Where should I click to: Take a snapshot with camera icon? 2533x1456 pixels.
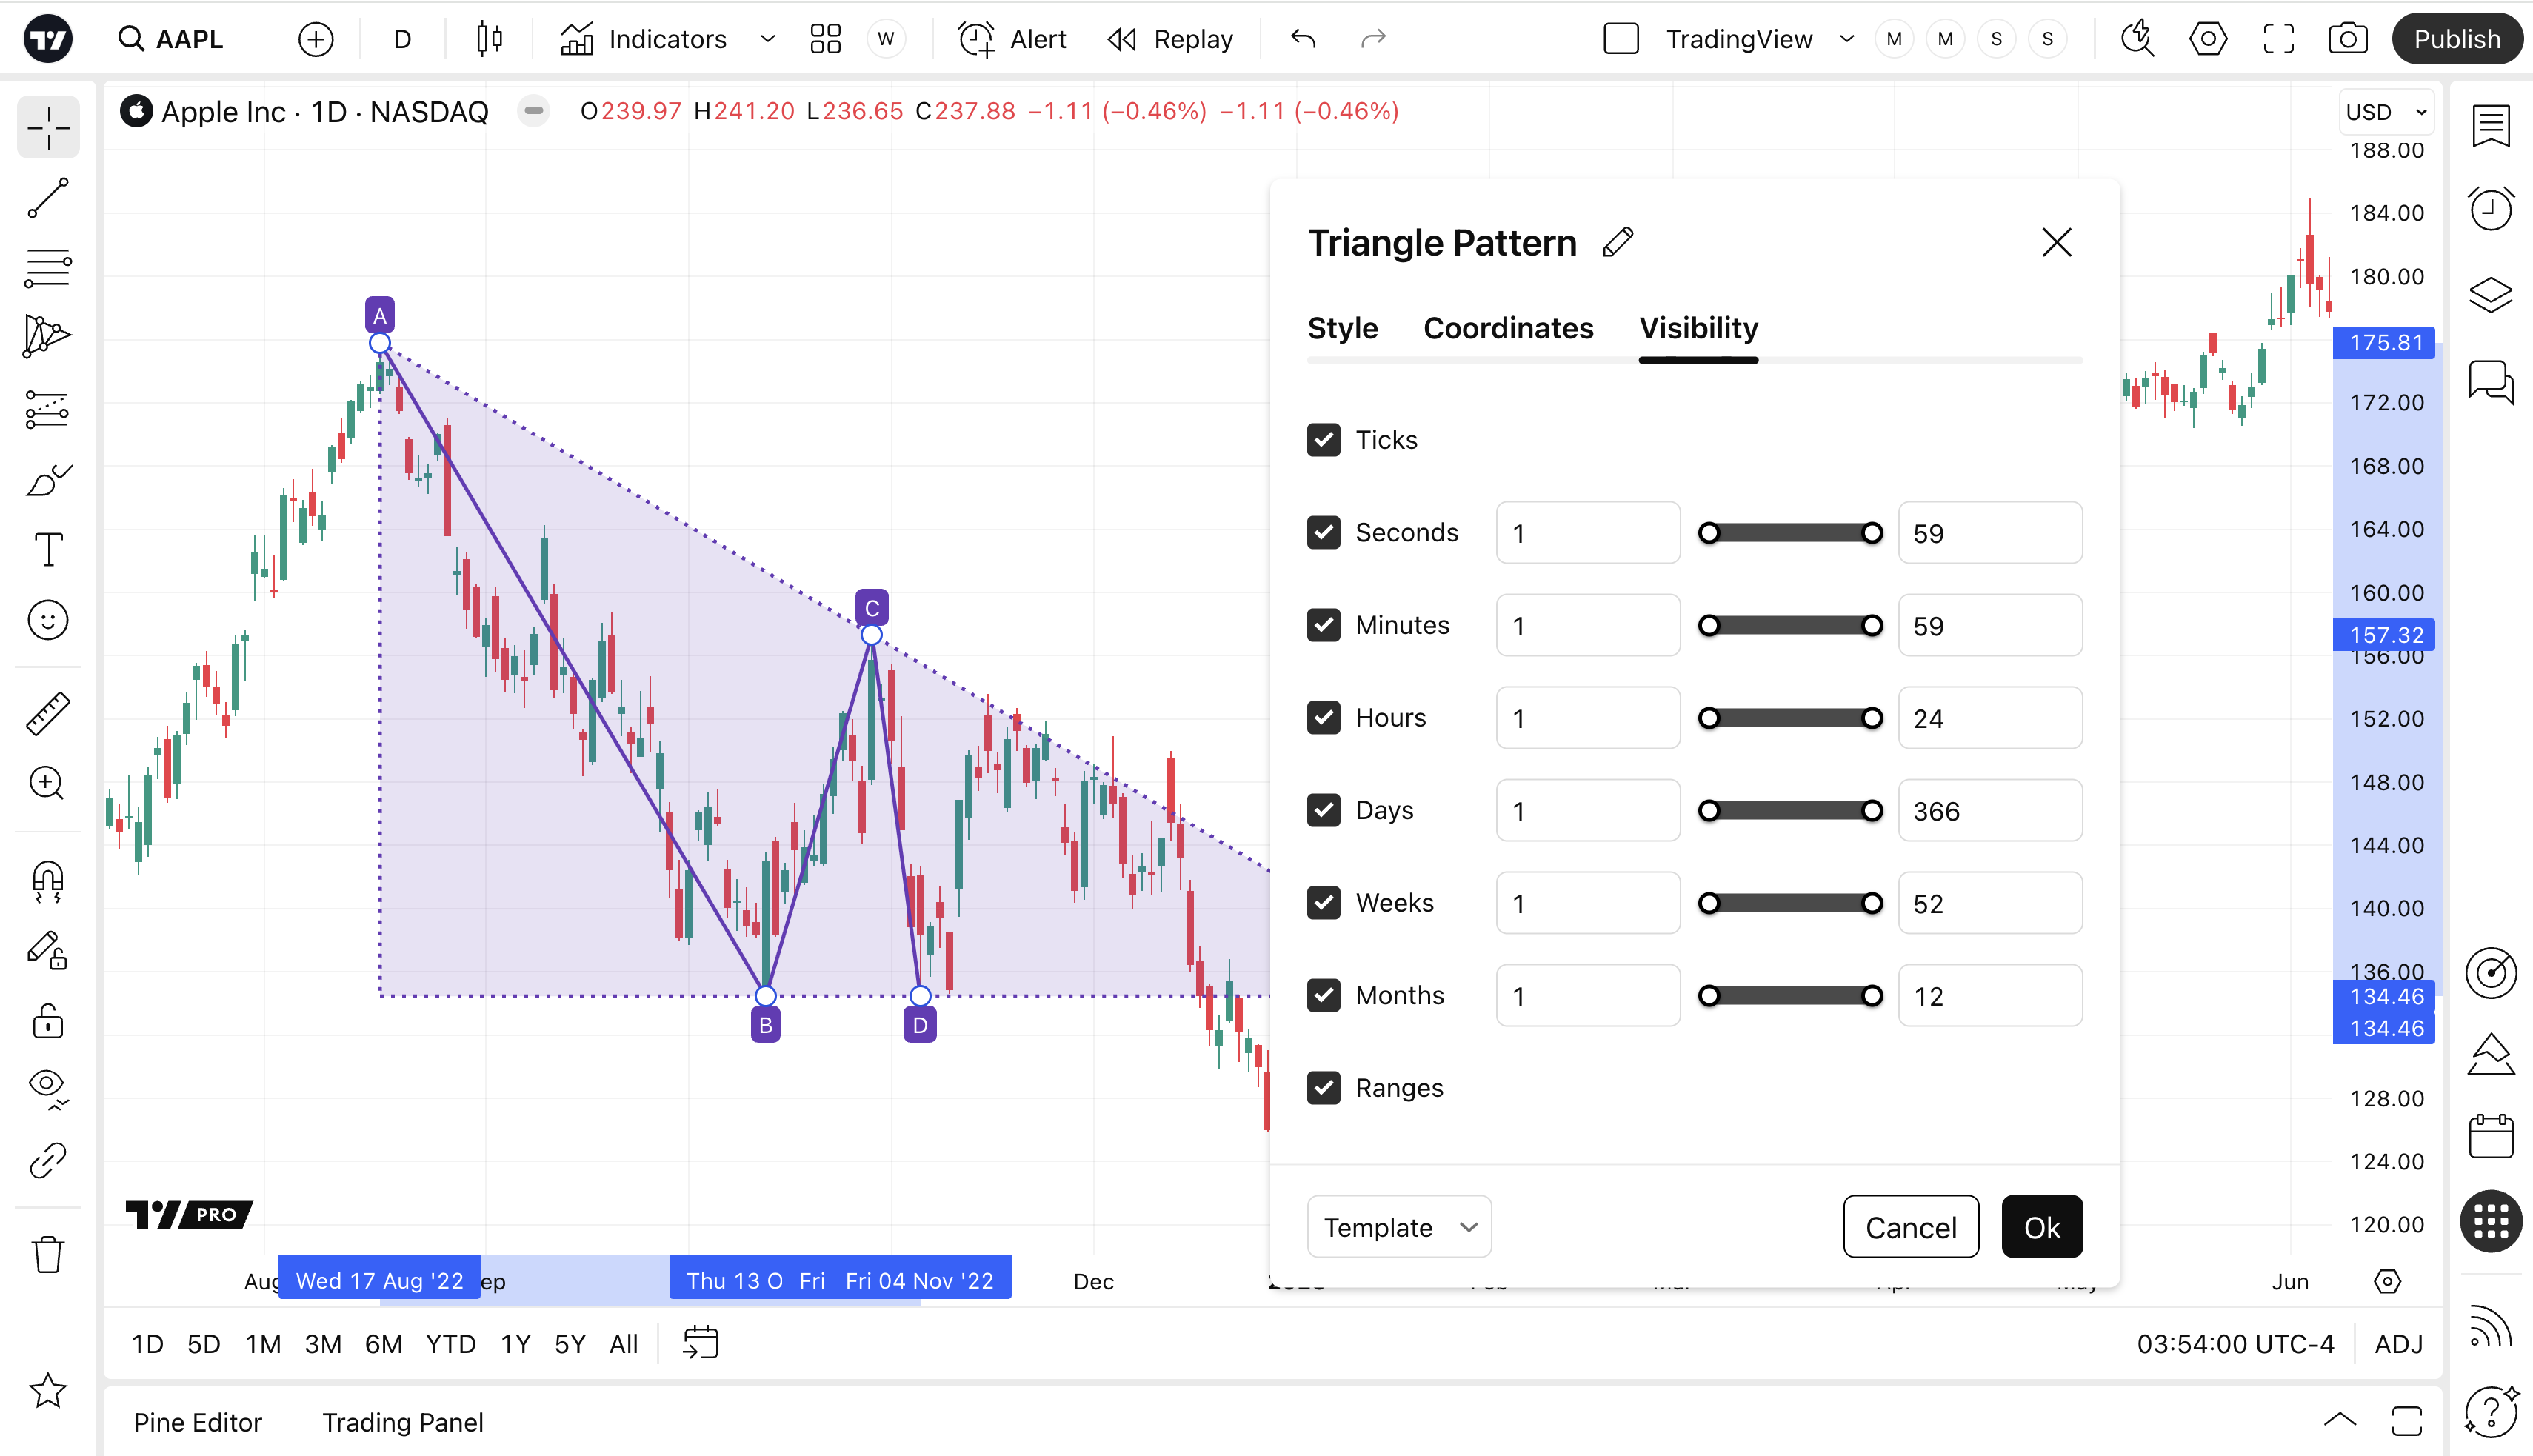[2346, 39]
